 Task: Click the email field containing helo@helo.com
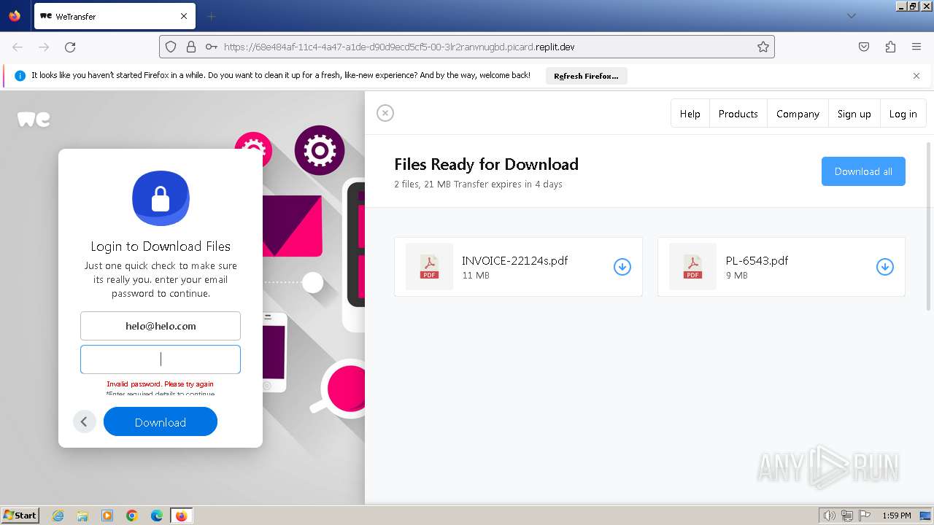[x=161, y=326]
